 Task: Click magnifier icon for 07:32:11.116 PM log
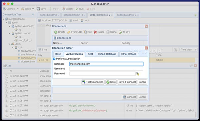(6, 111)
